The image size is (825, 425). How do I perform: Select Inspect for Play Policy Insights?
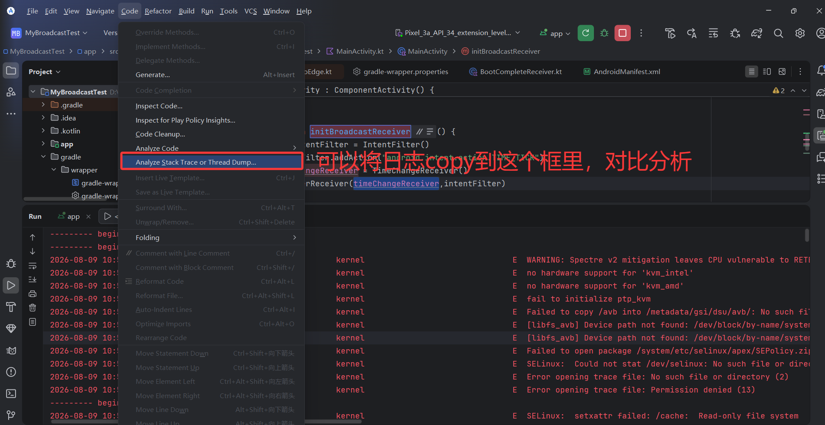[x=212, y=120]
